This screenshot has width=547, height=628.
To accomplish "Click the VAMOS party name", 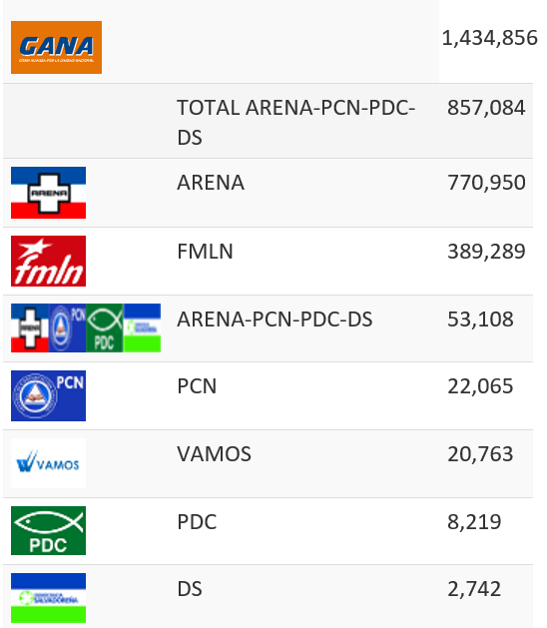I will pyautogui.click(x=215, y=454).
